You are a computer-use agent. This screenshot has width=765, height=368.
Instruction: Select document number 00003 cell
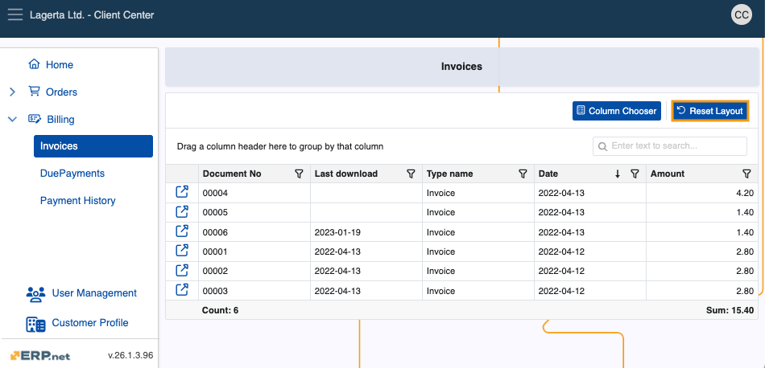click(254, 291)
